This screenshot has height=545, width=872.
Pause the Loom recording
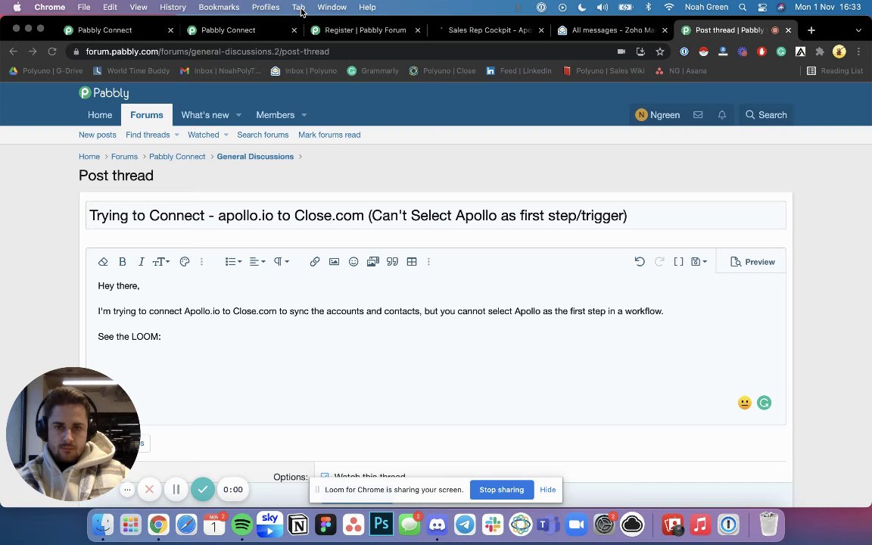176,490
